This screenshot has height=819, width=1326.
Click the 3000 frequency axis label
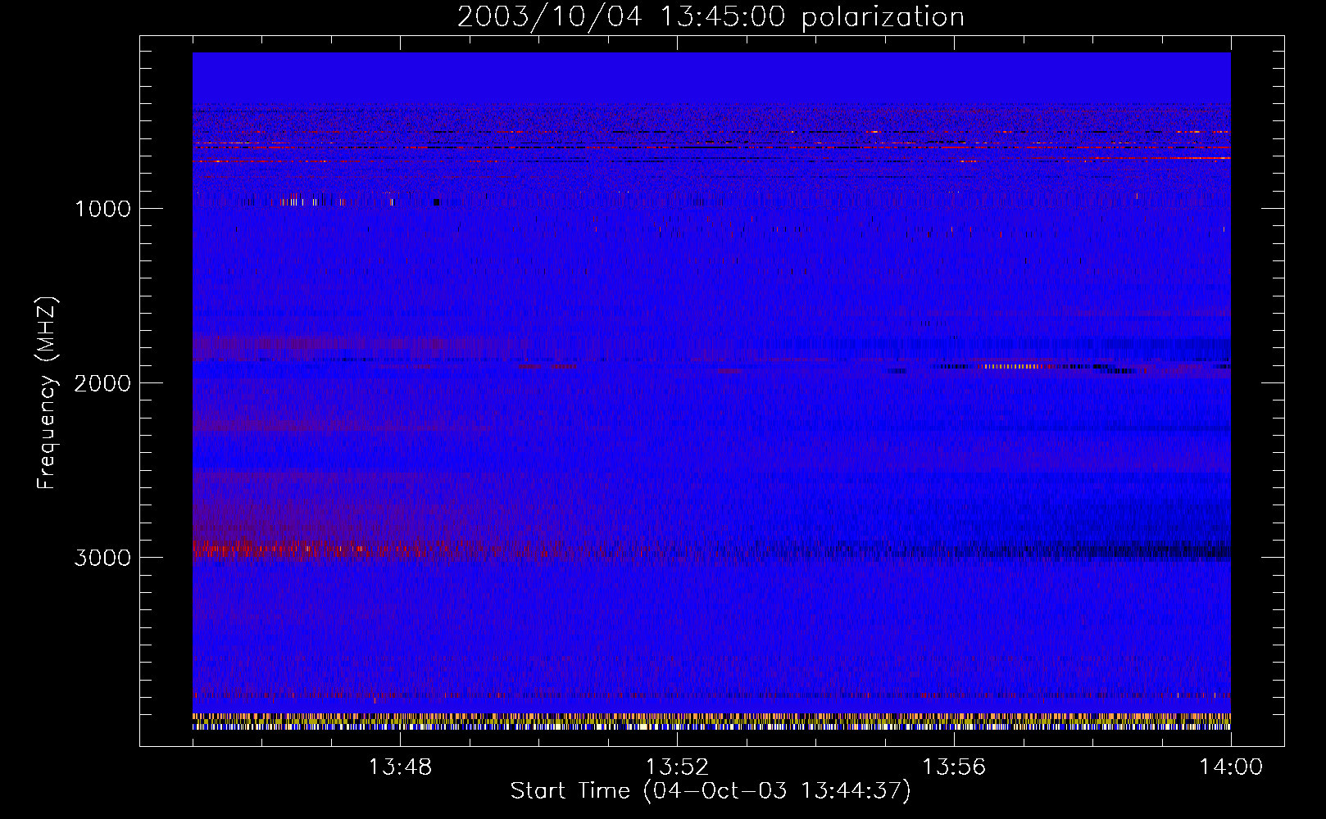[x=102, y=558]
